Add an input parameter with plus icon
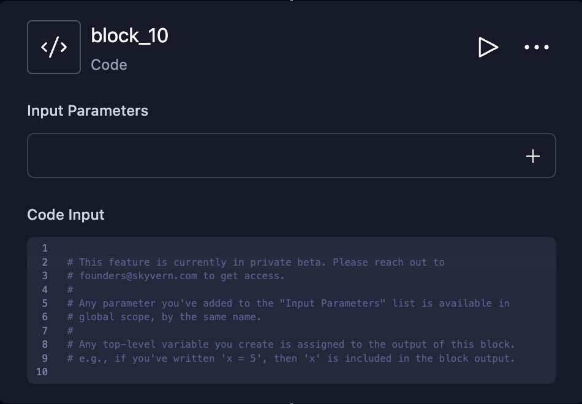The width and height of the screenshot is (582, 404). pos(533,156)
